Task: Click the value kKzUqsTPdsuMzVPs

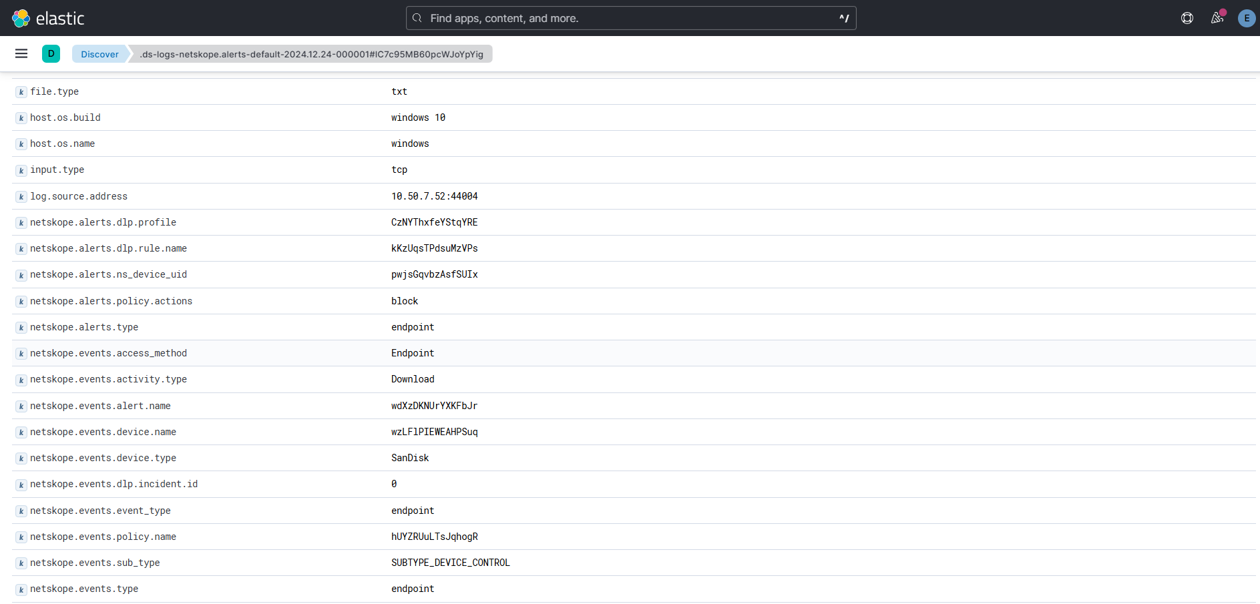Action: click(x=435, y=248)
